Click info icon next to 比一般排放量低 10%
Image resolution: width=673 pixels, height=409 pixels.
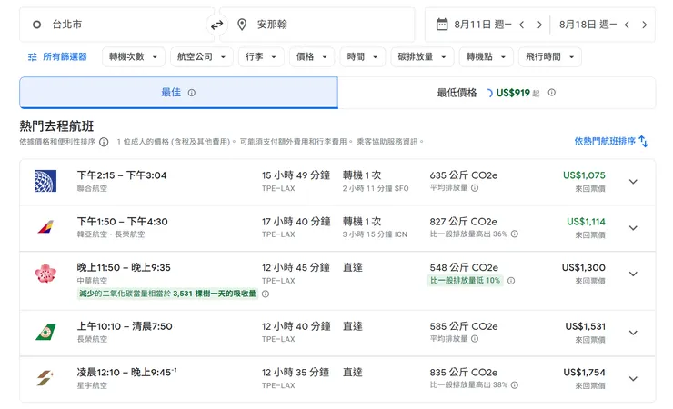[x=511, y=281]
